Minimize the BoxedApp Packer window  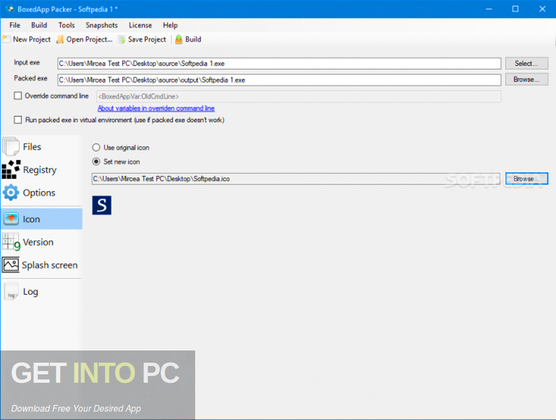click(x=489, y=9)
